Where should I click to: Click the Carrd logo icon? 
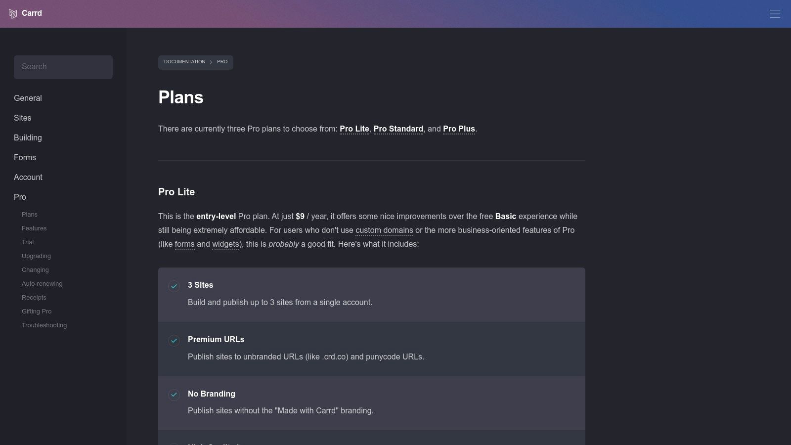pyautogui.click(x=12, y=13)
